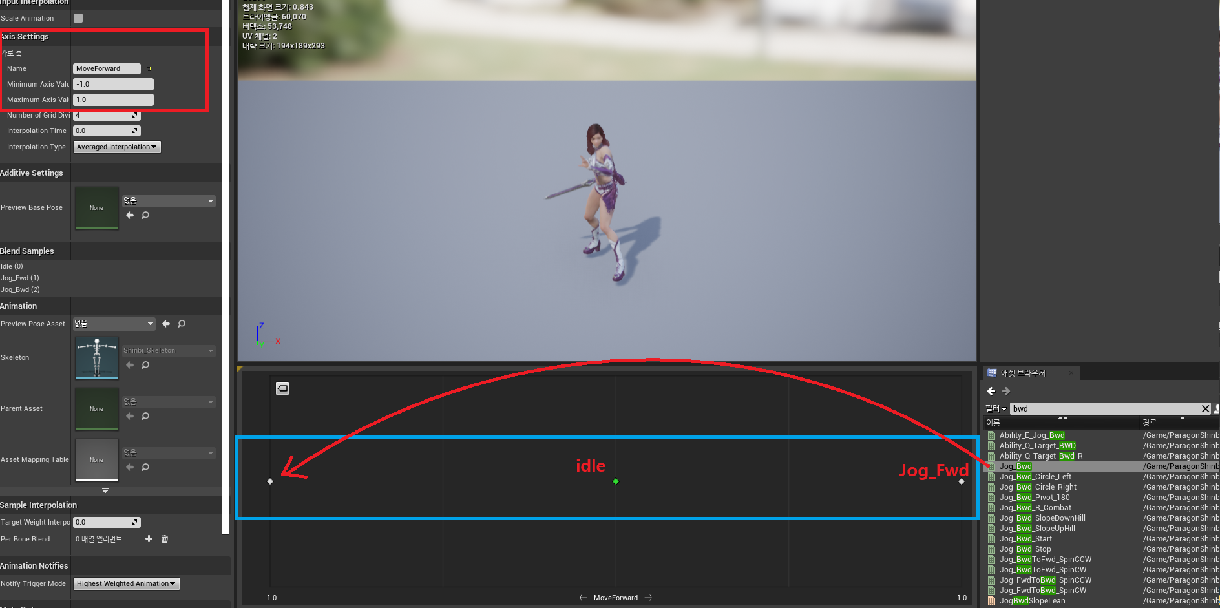The width and height of the screenshot is (1220, 608).
Task: Select Ability_Q_Target_BWD in the asset list
Action: (1038, 446)
